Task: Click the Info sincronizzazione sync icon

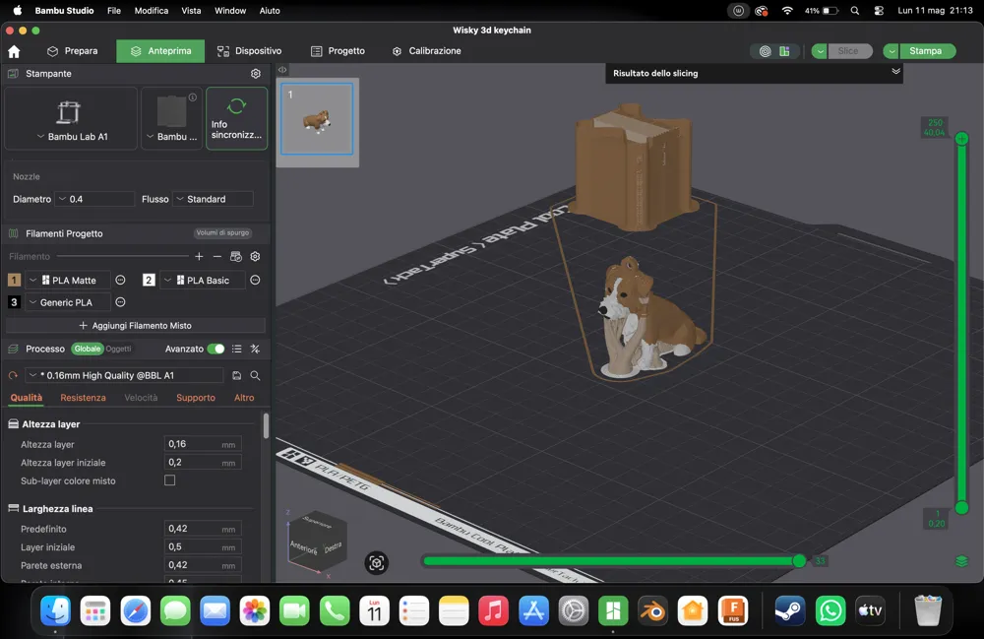Action: click(x=236, y=106)
